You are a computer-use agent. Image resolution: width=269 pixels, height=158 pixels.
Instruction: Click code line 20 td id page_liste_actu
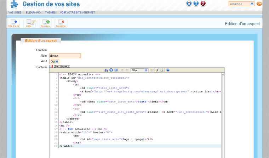[x=116, y=139]
